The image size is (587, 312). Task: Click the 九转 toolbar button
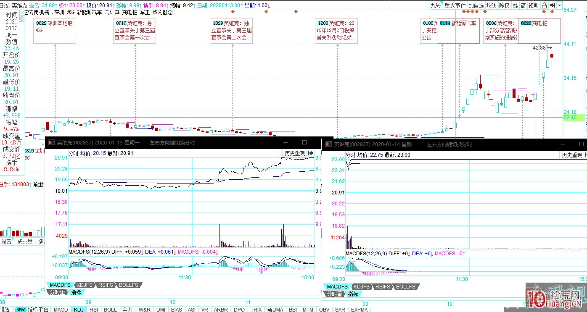point(436,5)
